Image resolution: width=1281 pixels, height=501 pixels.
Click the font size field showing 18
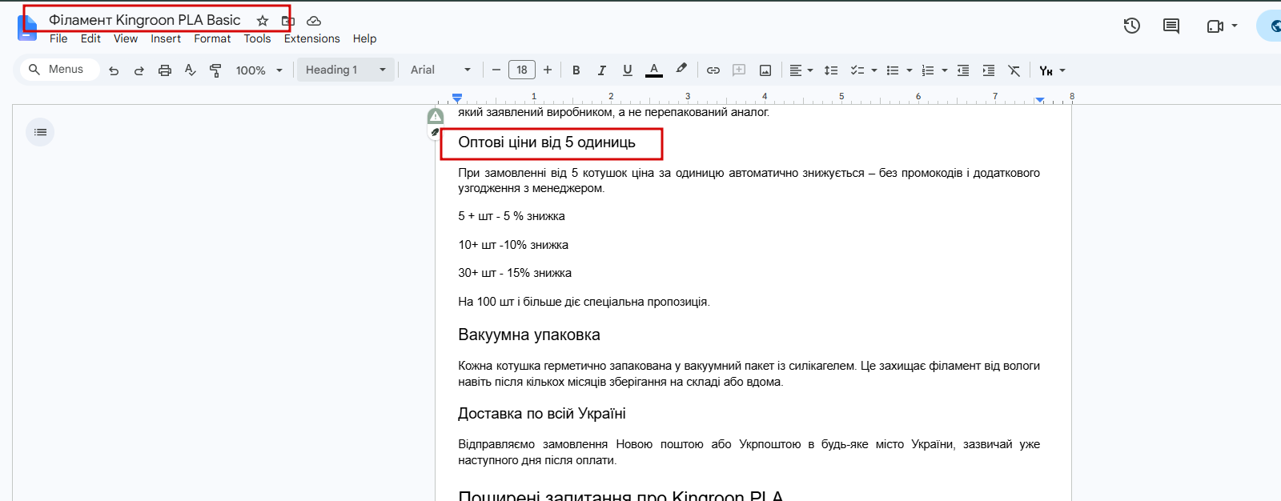pyautogui.click(x=522, y=70)
